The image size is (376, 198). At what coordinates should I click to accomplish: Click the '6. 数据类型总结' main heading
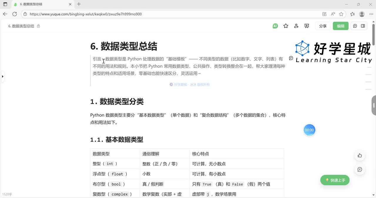tap(124, 46)
